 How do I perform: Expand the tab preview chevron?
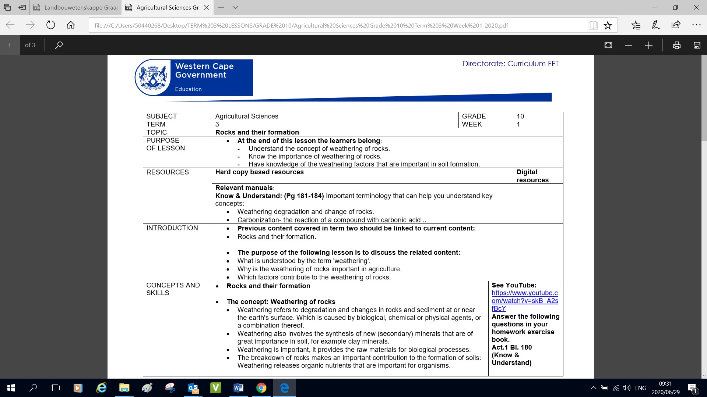(236, 7)
